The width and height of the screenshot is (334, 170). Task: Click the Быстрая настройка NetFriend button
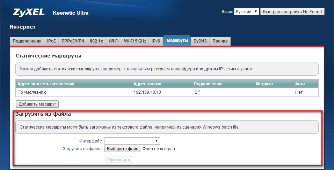pos(292,12)
